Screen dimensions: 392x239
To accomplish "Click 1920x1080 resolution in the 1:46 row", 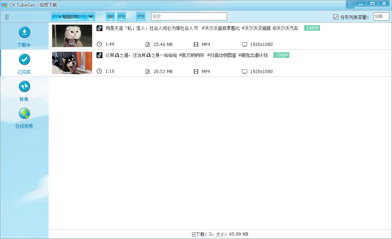I will point(261,45).
